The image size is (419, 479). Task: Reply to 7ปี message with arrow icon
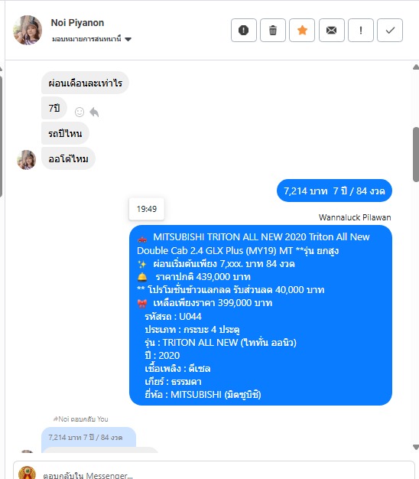point(94,112)
